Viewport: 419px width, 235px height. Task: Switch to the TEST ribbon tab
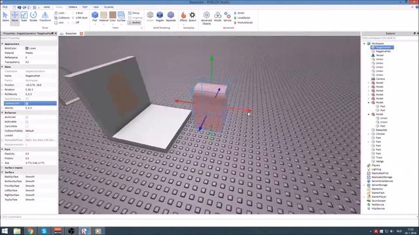[x=84, y=7]
